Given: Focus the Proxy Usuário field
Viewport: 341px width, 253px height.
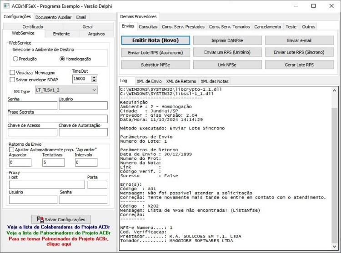Looking at the screenshot, I should coord(33,200).
